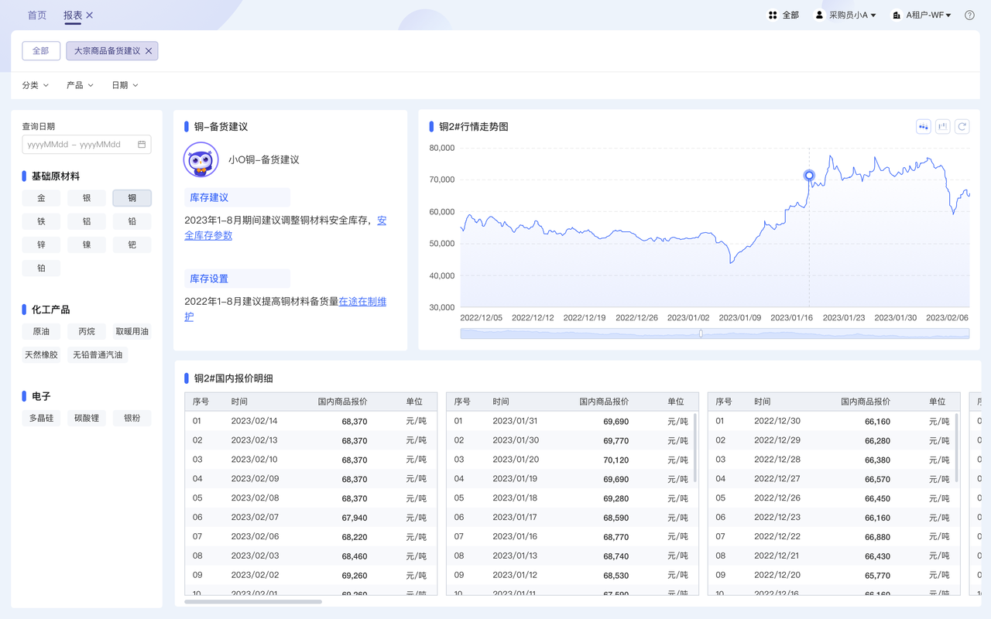Click the 铜2#国内报价明细 section title
This screenshot has height=619, width=991.
pos(233,378)
